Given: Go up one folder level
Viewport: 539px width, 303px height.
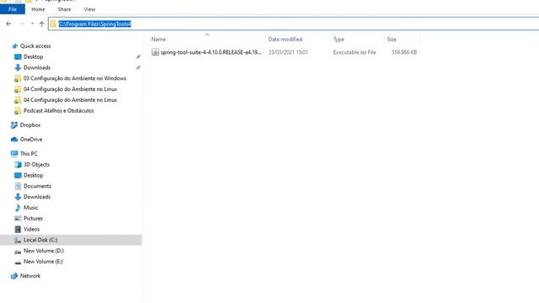Looking at the screenshot, I should (x=41, y=24).
